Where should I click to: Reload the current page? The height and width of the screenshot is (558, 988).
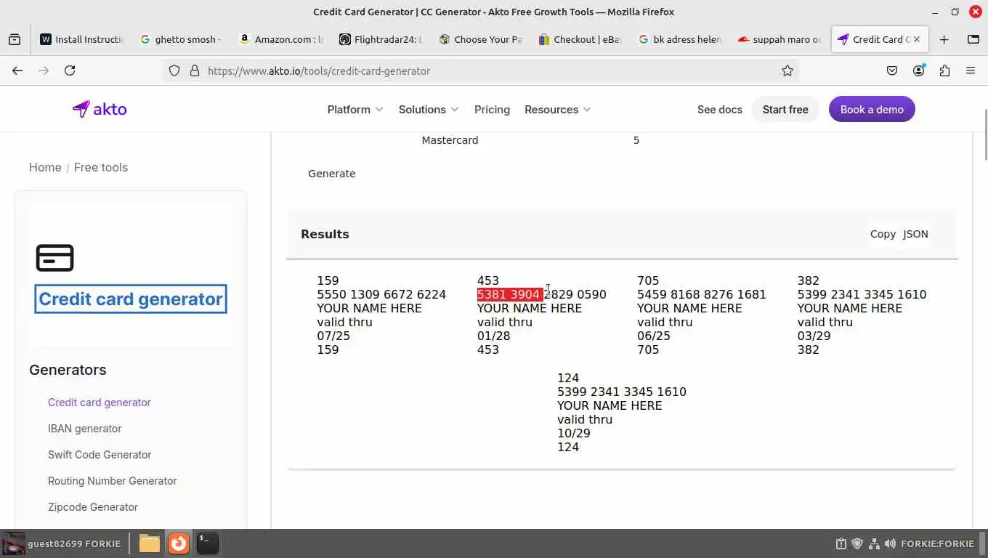click(70, 70)
